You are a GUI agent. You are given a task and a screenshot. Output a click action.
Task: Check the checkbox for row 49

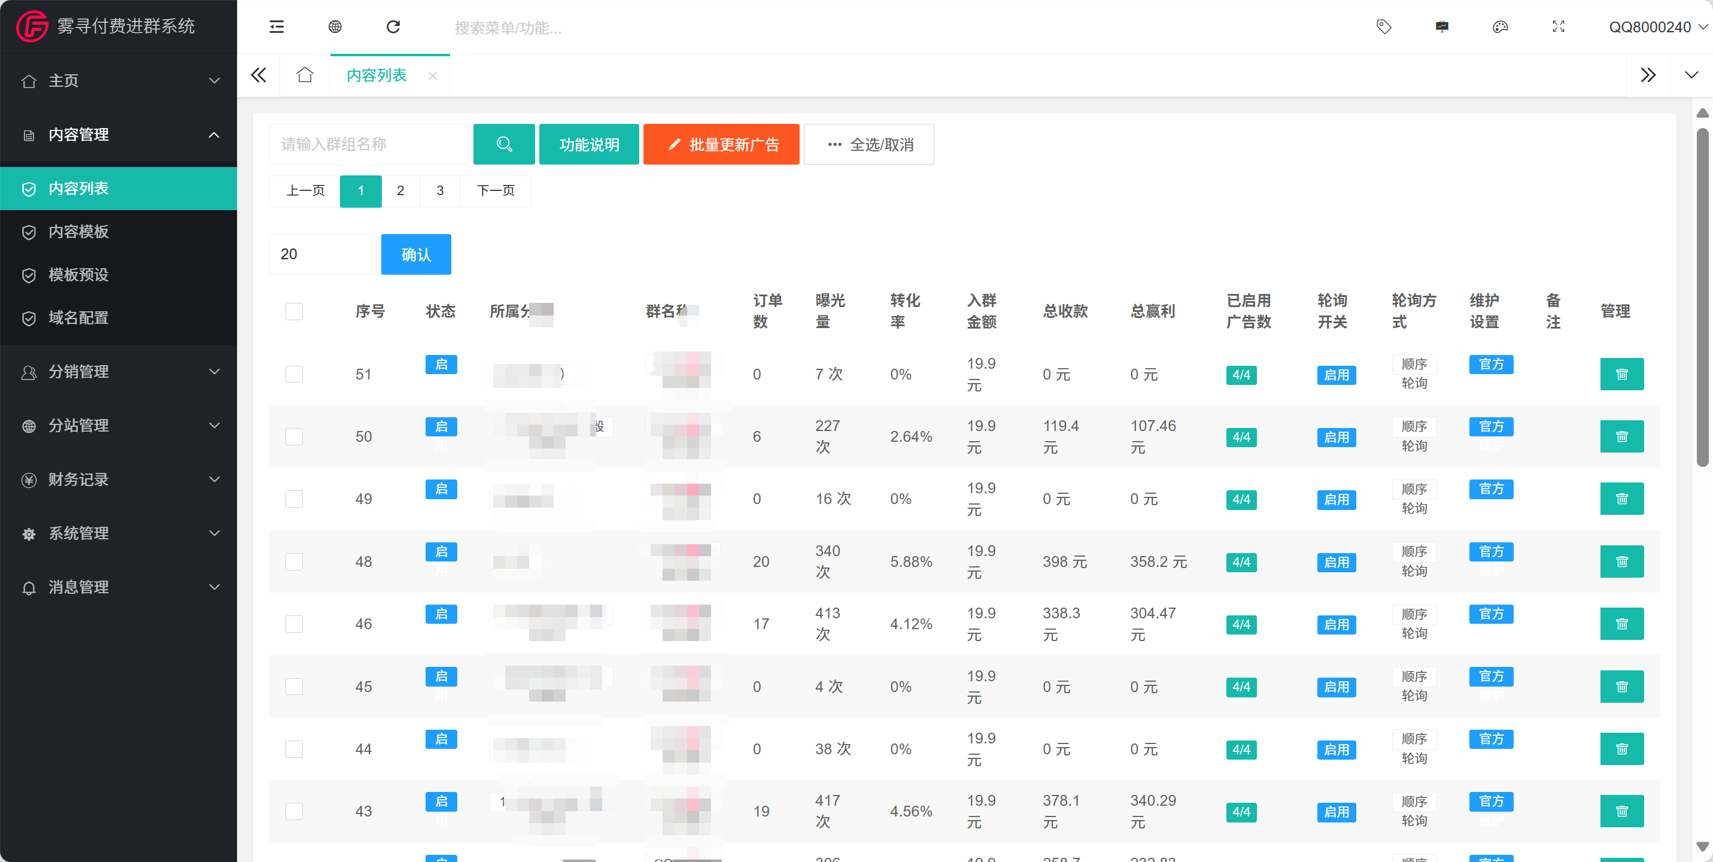[294, 499]
